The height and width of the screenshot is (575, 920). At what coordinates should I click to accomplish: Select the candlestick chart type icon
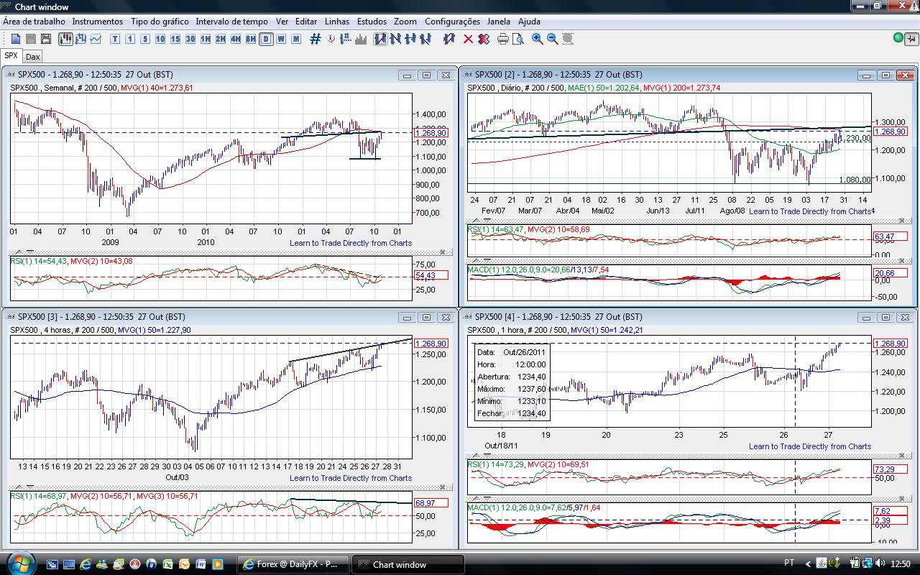point(65,39)
